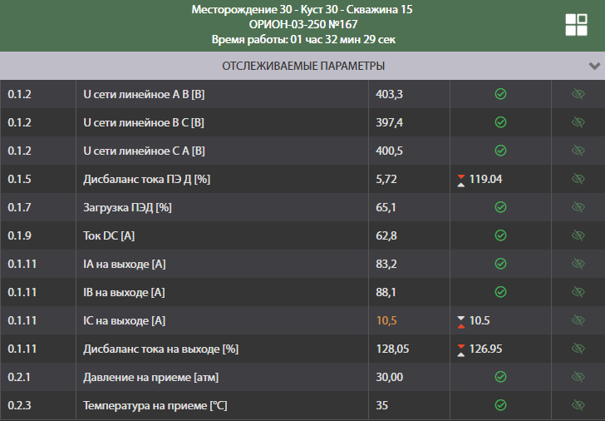Click green status check for IA на выходе
This screenshot has width=605, height=421.
click(x=500, y=264)
